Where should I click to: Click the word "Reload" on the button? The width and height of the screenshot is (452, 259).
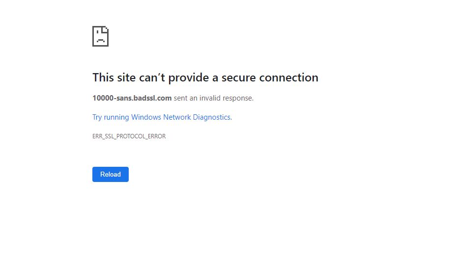tap(111, 175)
